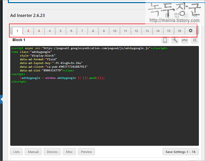Viewport: 205px width, 161px height.
Task: Pause insertion of Block 1
Action: [x=195, y=40]
